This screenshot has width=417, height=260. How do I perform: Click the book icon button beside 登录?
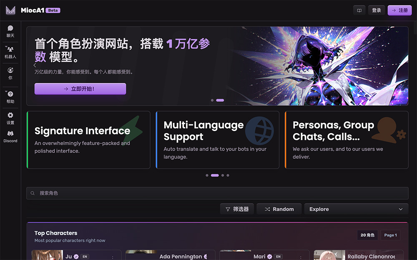pyautogui.click(x=359, y=10)
